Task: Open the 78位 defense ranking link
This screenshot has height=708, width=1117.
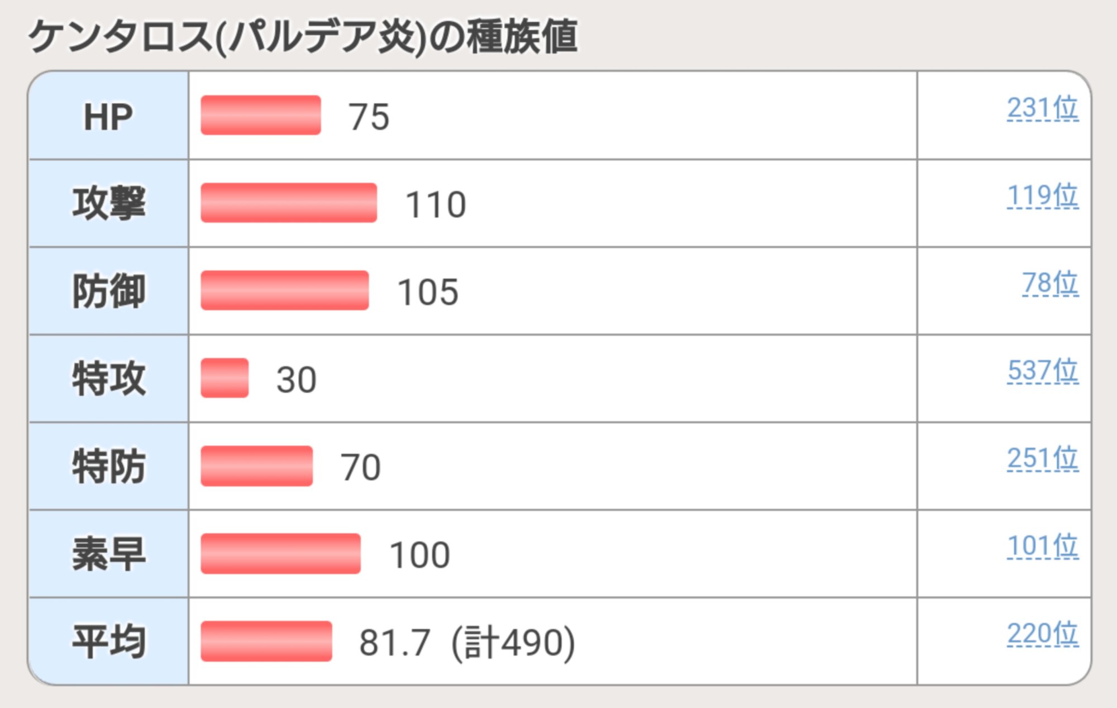Action: pyautogui.click(x=1050, y=283)
